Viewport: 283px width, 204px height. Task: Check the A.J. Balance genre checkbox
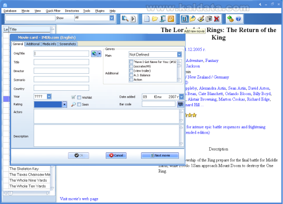click(x=131, y=75)
